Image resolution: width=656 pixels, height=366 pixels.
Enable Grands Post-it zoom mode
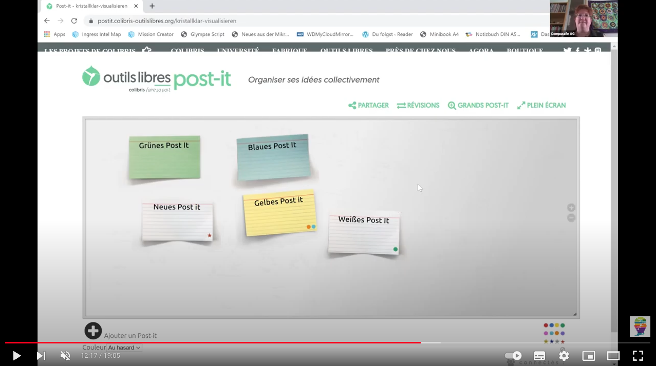coord(478,105)
